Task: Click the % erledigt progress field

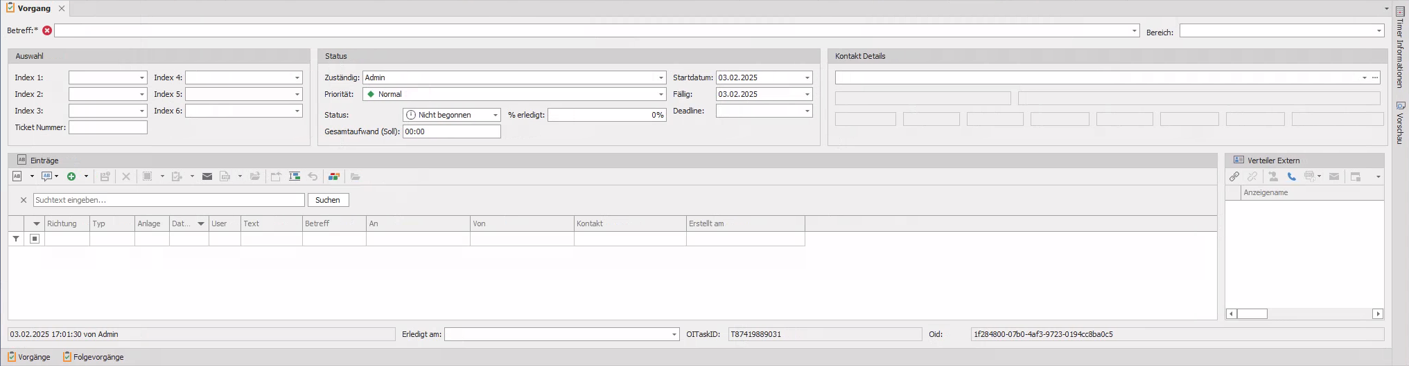Action: [606, 115]
